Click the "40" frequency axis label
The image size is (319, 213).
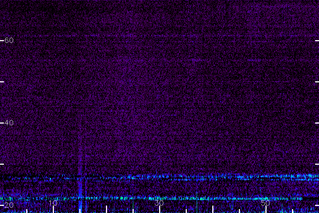(x=9, y=123)
